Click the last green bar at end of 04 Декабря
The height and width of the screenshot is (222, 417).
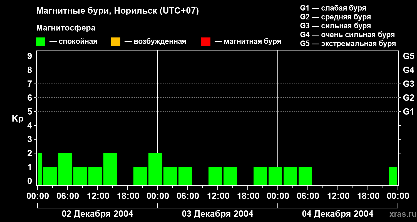click(x=393, y=176)
